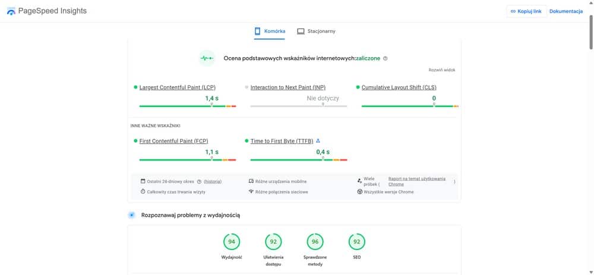Click the Sprawdzone metody label
594x275 pixels.
(315, 261)
